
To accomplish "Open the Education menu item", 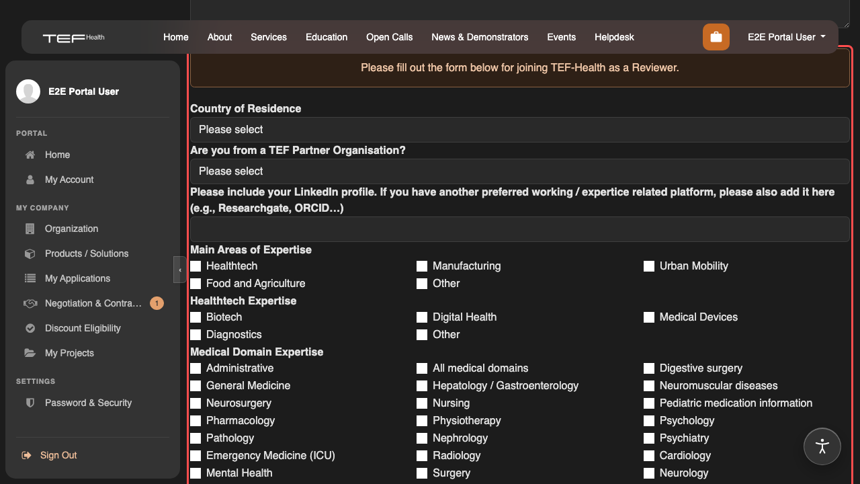I will pyautogui.click(x=327, y=37).
